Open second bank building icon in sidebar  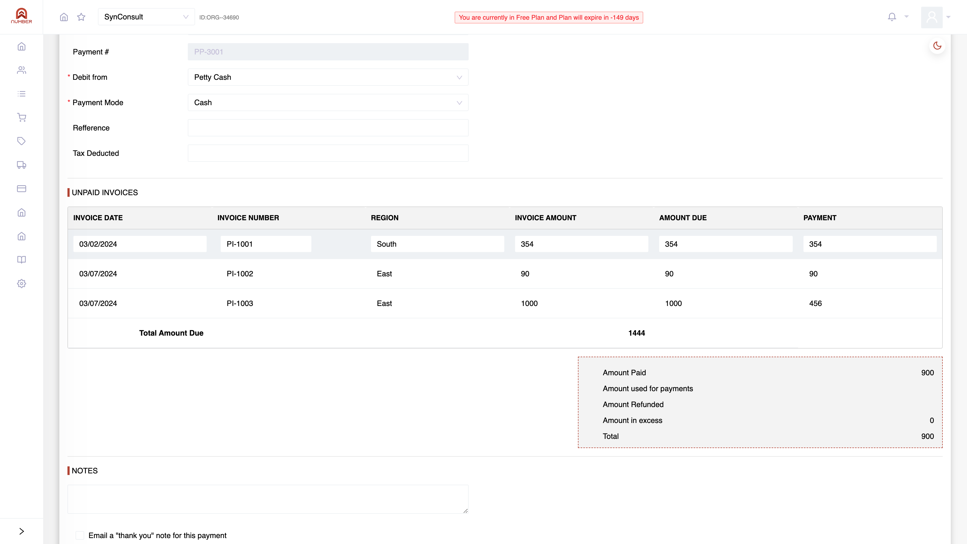coord(21,236)
